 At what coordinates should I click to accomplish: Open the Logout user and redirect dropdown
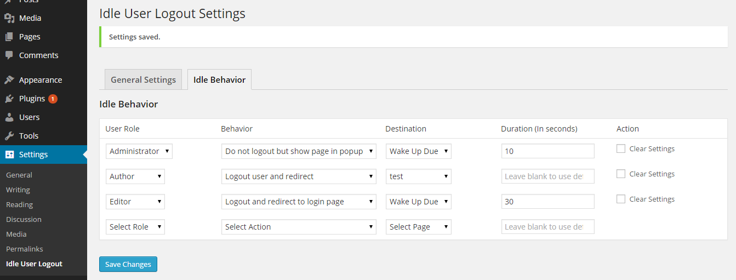coord(299,176)
